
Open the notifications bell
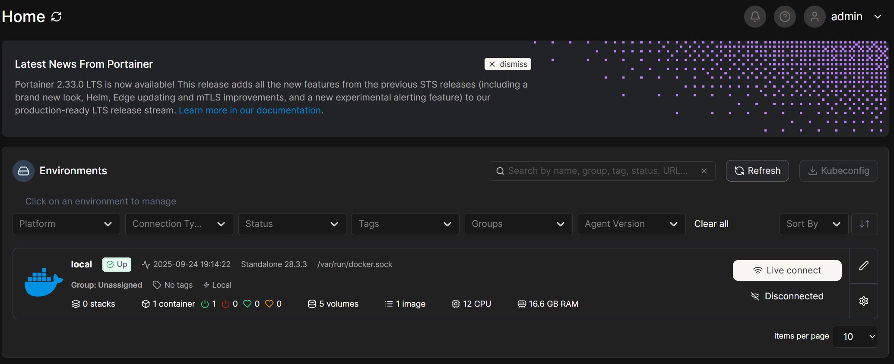pyautogui.click(x=755, y=17)
